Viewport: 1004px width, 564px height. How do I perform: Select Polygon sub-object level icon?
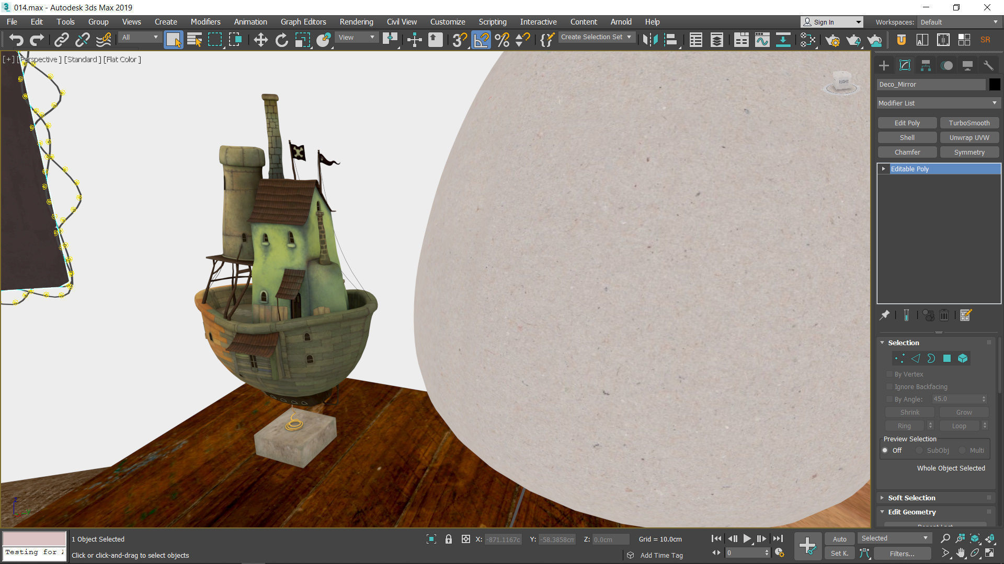click(x=946, y=358)
